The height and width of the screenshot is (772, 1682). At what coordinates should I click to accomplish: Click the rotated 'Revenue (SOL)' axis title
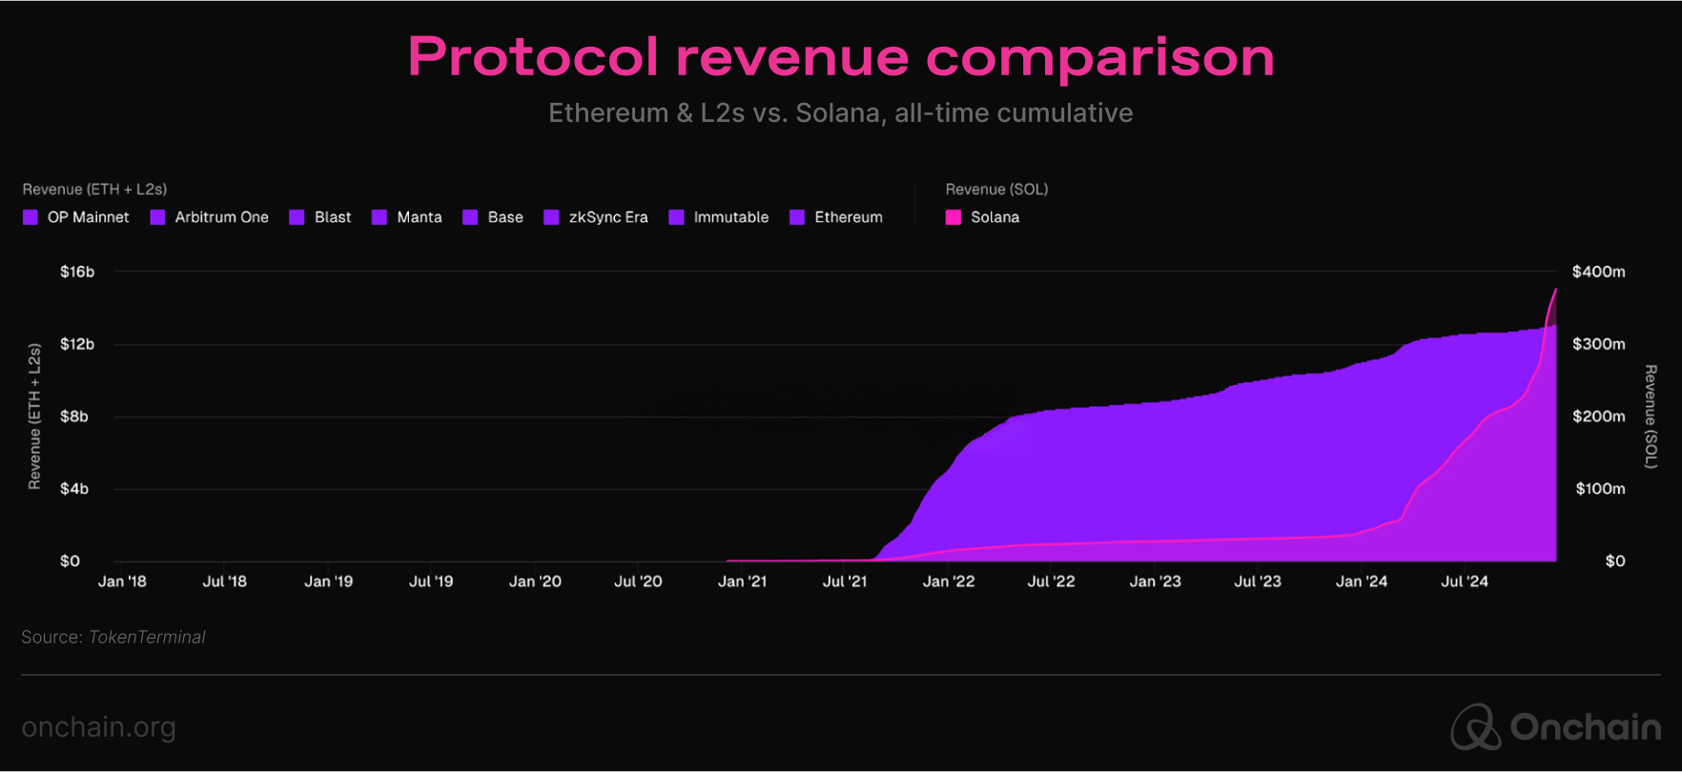point(1651,416)
